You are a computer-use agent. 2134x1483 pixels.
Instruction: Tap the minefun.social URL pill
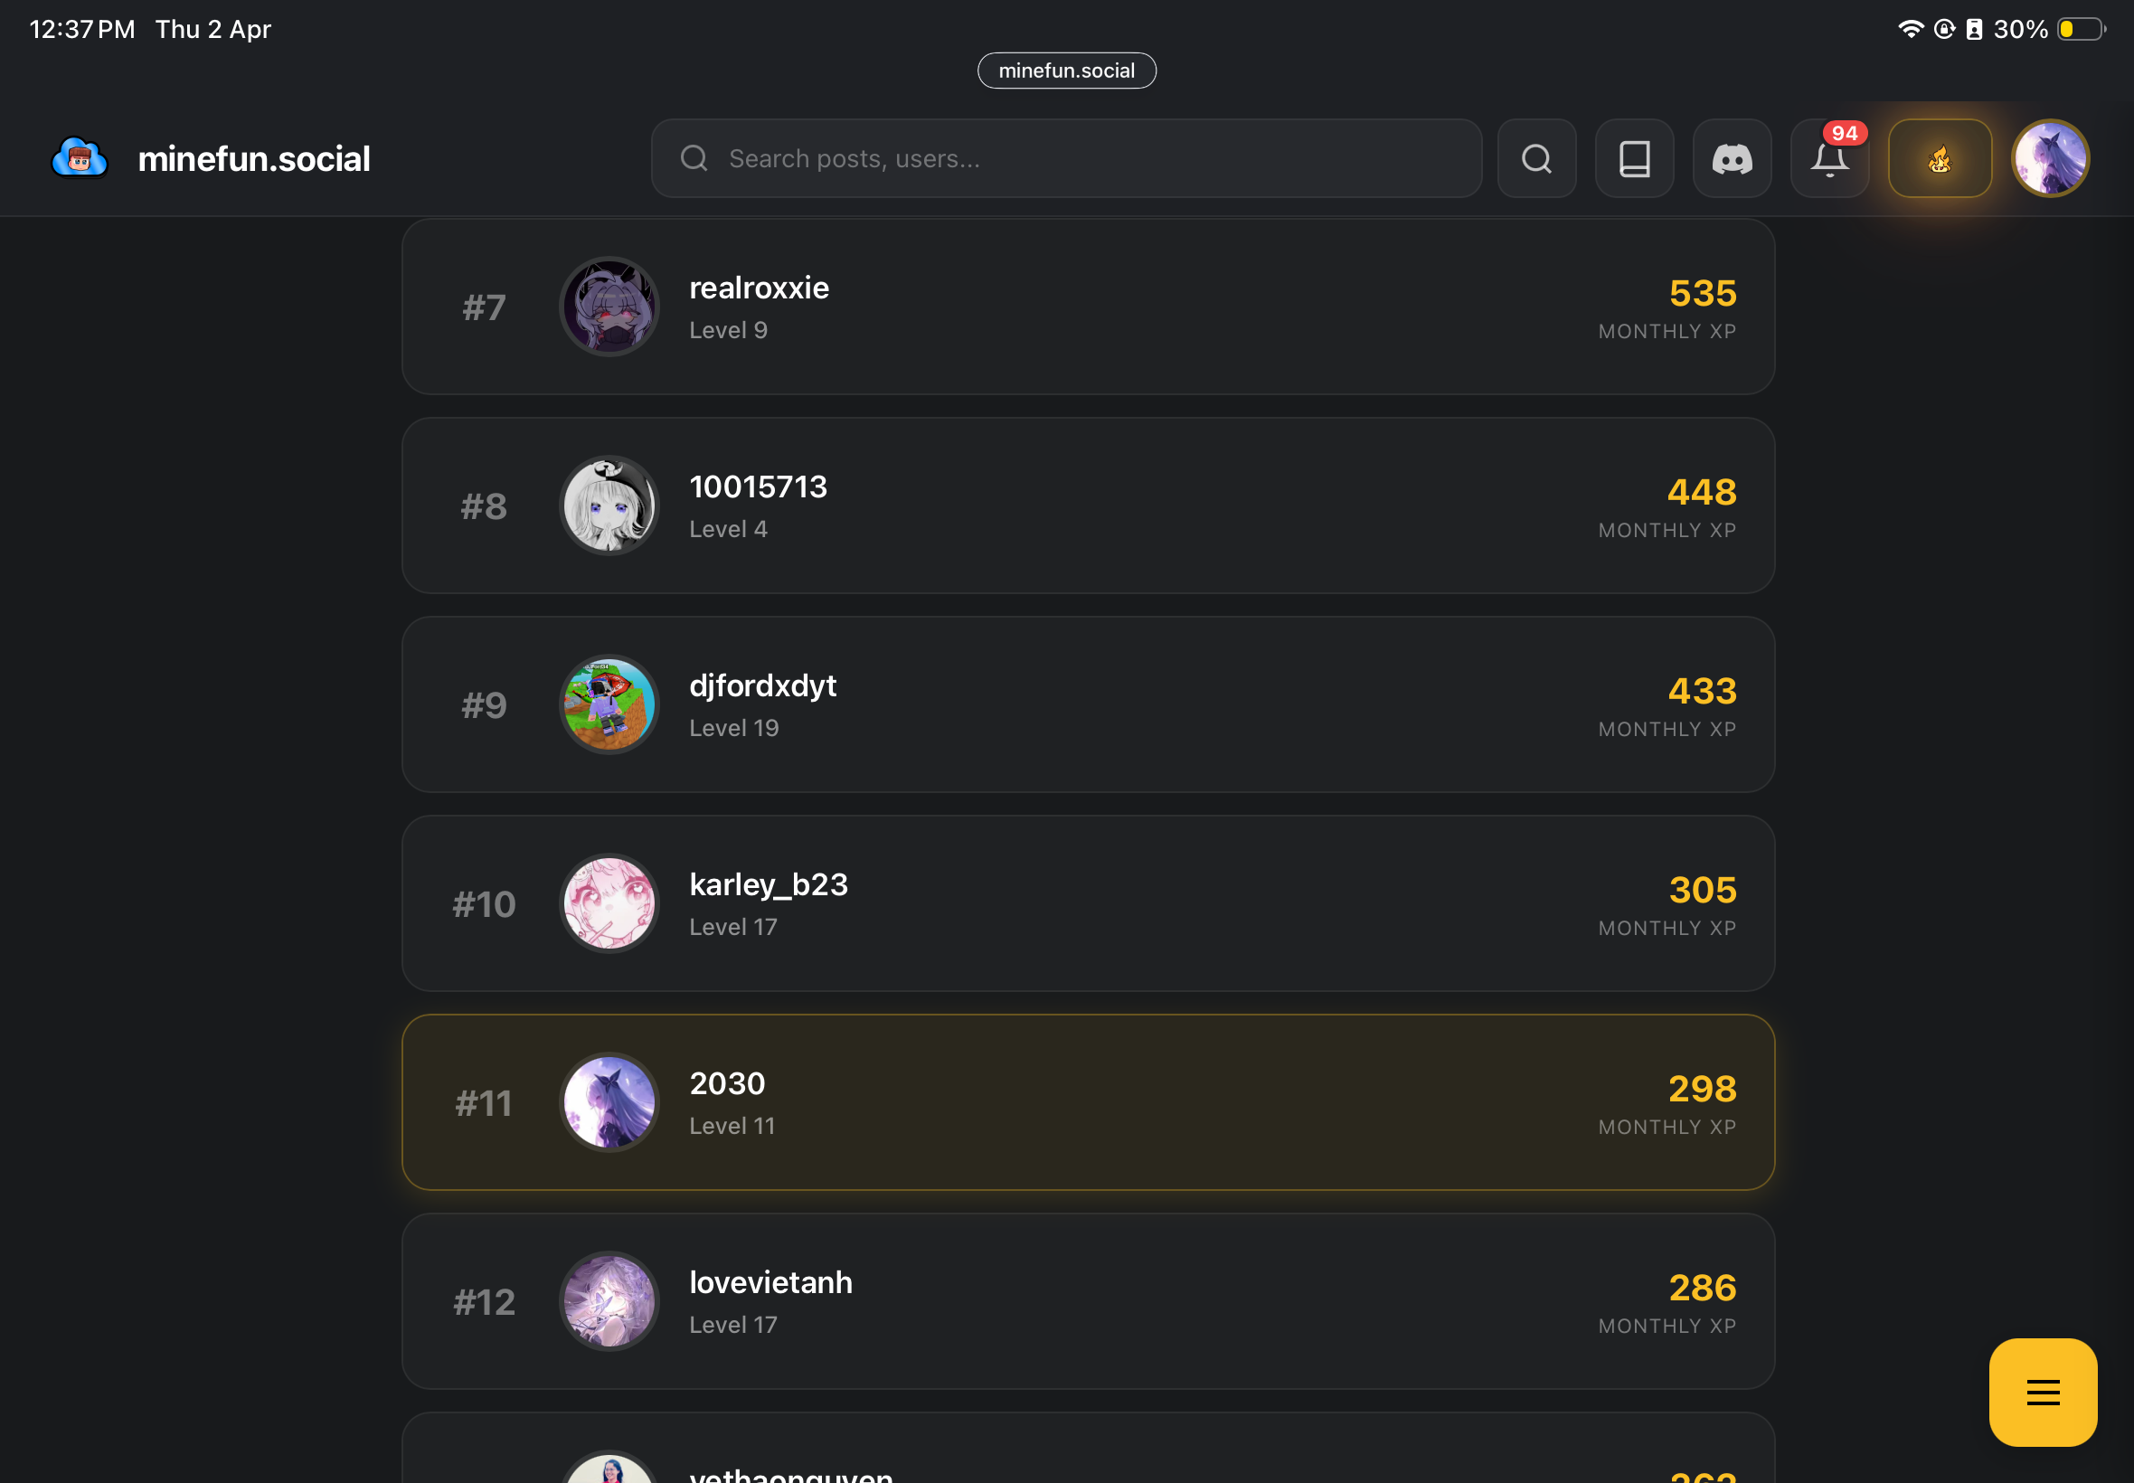click(x=1065, y=71)
